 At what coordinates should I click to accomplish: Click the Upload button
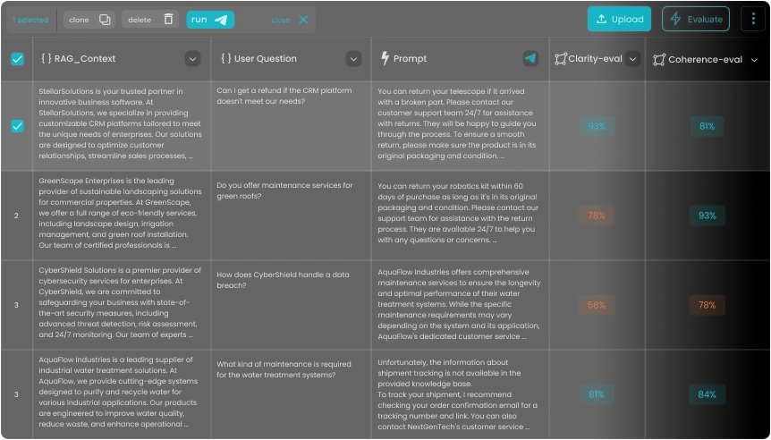pos(619,19)
